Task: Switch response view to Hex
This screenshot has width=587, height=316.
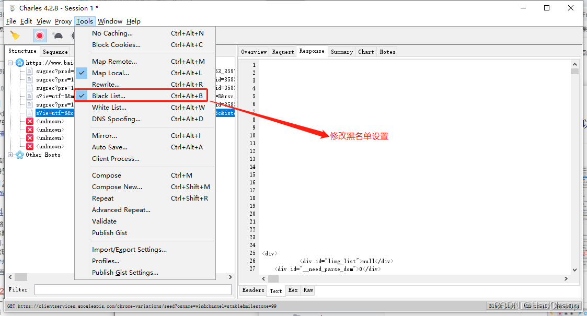Action: 293,290
